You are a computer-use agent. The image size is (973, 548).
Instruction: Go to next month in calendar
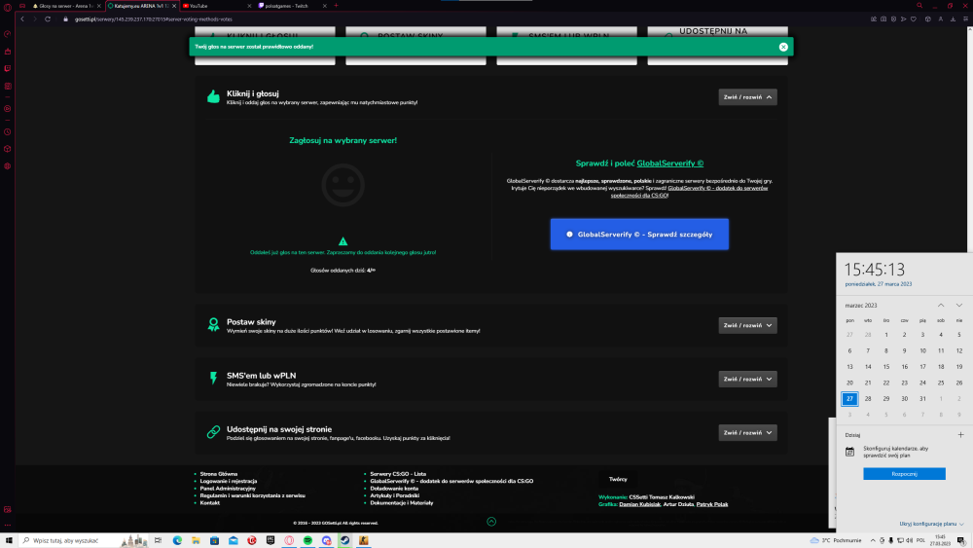tap(958, 306)
